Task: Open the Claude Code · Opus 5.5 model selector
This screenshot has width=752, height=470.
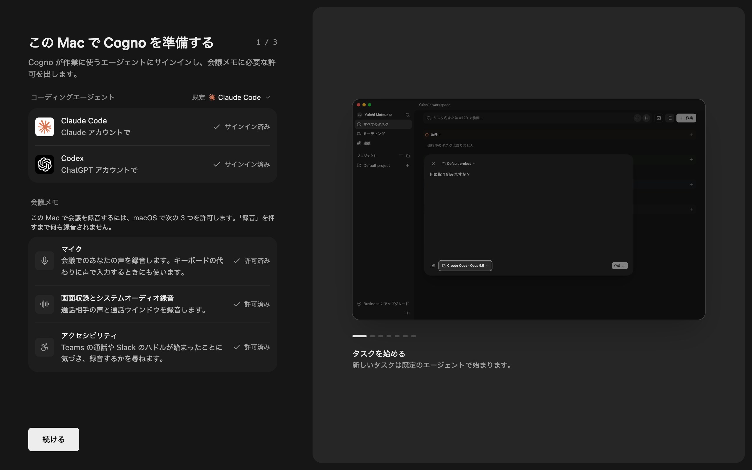Action: [x=465, y=266]
